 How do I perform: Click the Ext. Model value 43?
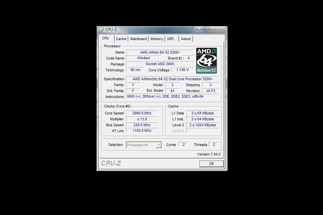click(x=172, y=91)
